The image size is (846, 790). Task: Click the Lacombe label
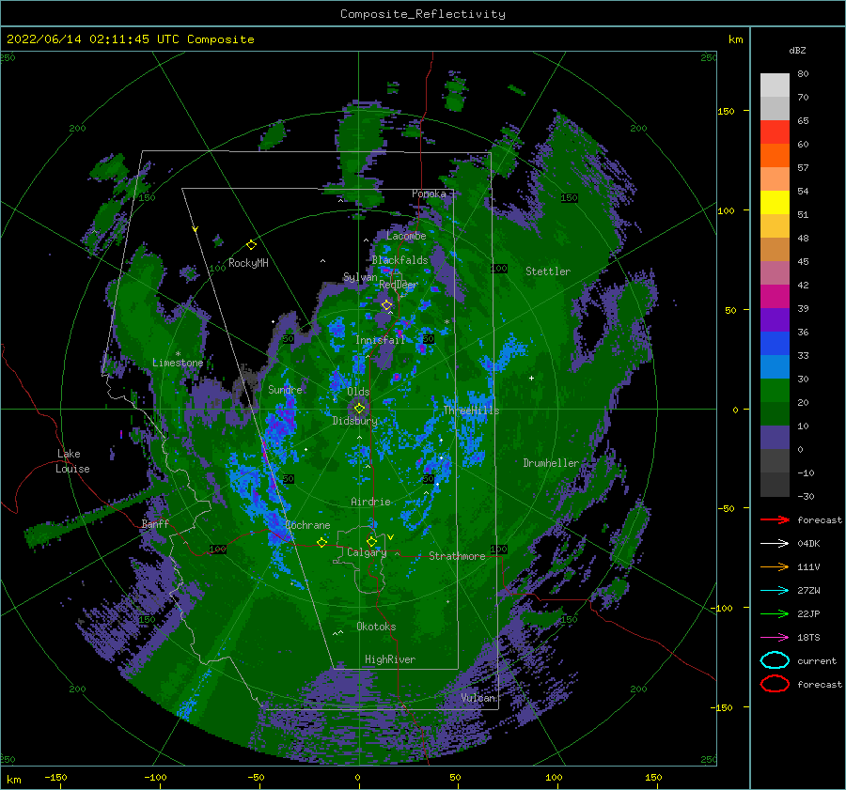tap(406, 236)
